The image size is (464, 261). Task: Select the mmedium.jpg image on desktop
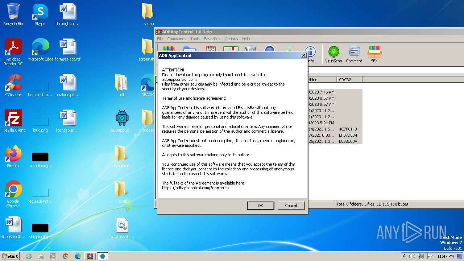pyautogui.click(x=40, y=159)
